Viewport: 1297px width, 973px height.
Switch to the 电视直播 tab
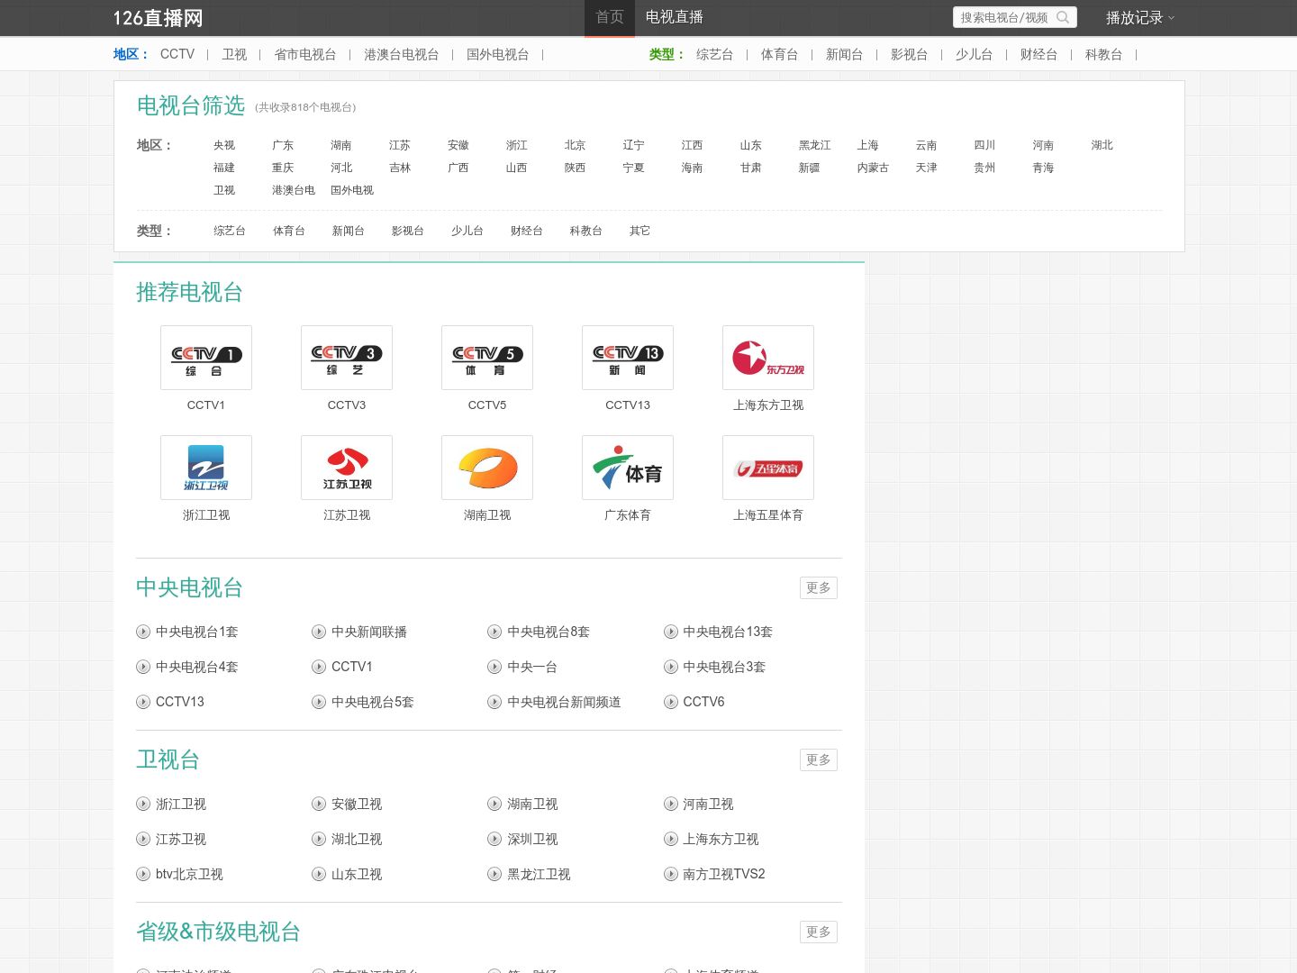click(675, 18)
